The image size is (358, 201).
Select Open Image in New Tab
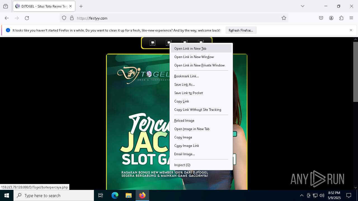pyautogui.click(x=201, y=129)
